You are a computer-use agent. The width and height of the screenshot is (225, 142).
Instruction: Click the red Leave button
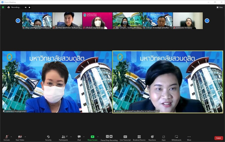[x=218, y=138]
